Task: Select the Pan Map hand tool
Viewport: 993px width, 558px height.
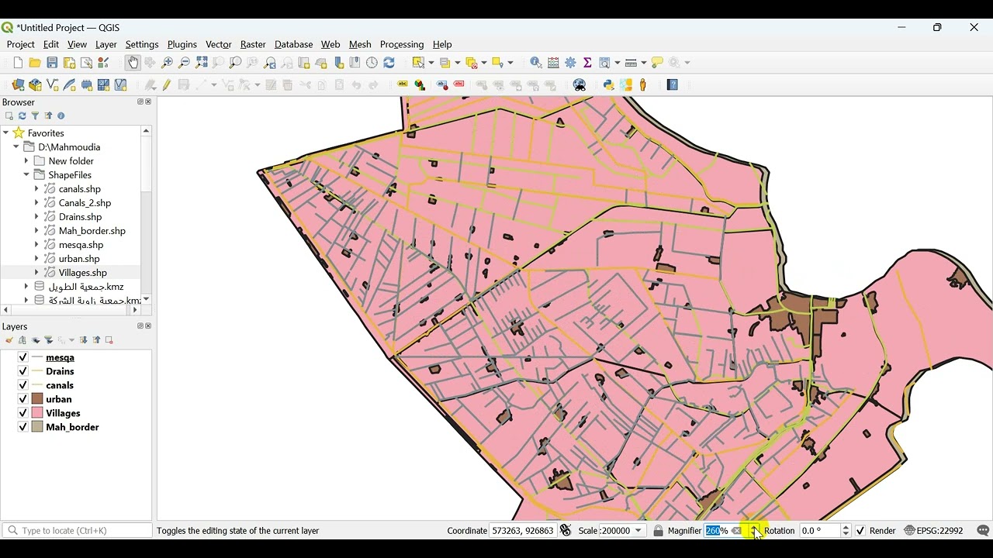Action: [133, 63]
